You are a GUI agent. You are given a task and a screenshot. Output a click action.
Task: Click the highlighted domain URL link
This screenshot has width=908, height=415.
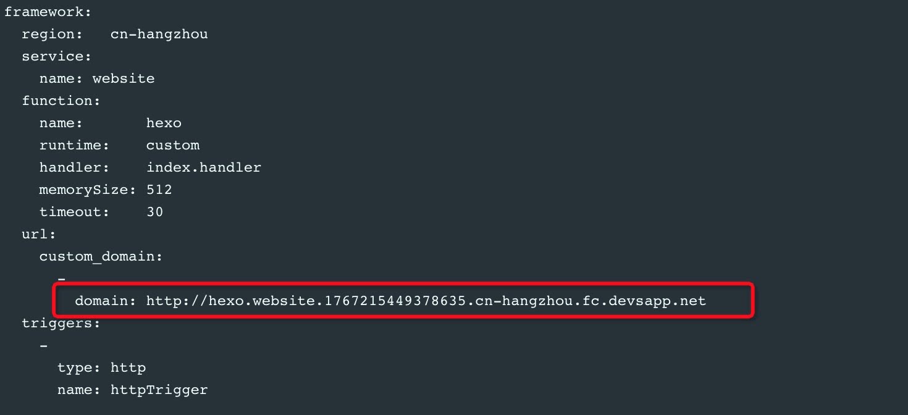(426, 301)
